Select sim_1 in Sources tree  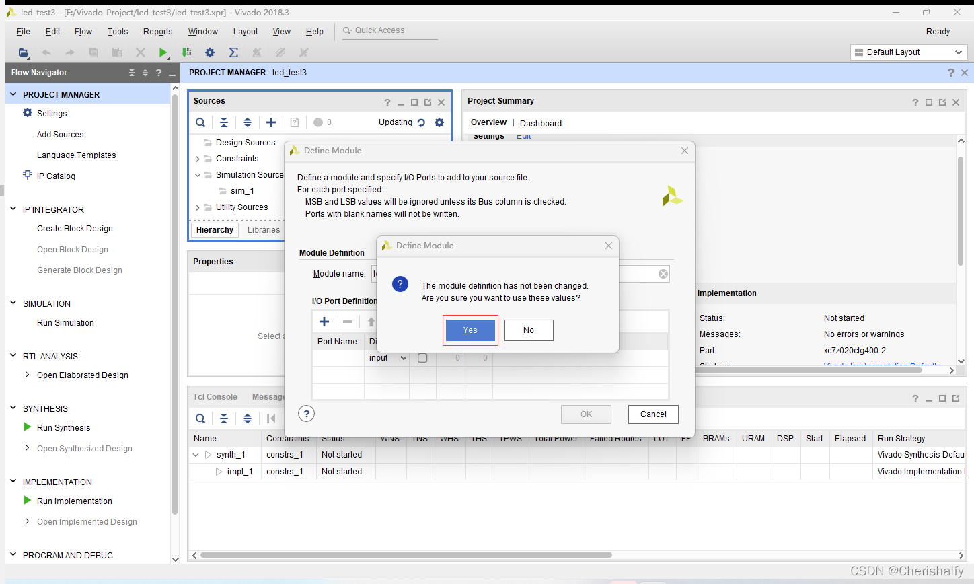pyautogui.click(x=242, y=191)
